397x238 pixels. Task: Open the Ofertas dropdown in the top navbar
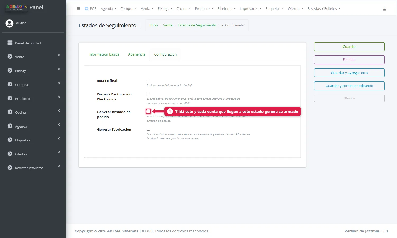click(296, 9)
